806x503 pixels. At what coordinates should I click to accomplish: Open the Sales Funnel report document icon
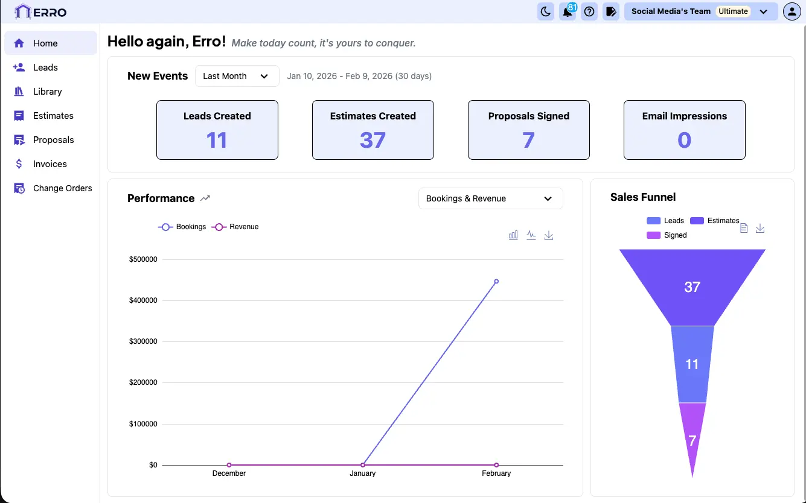click(743, 227)
